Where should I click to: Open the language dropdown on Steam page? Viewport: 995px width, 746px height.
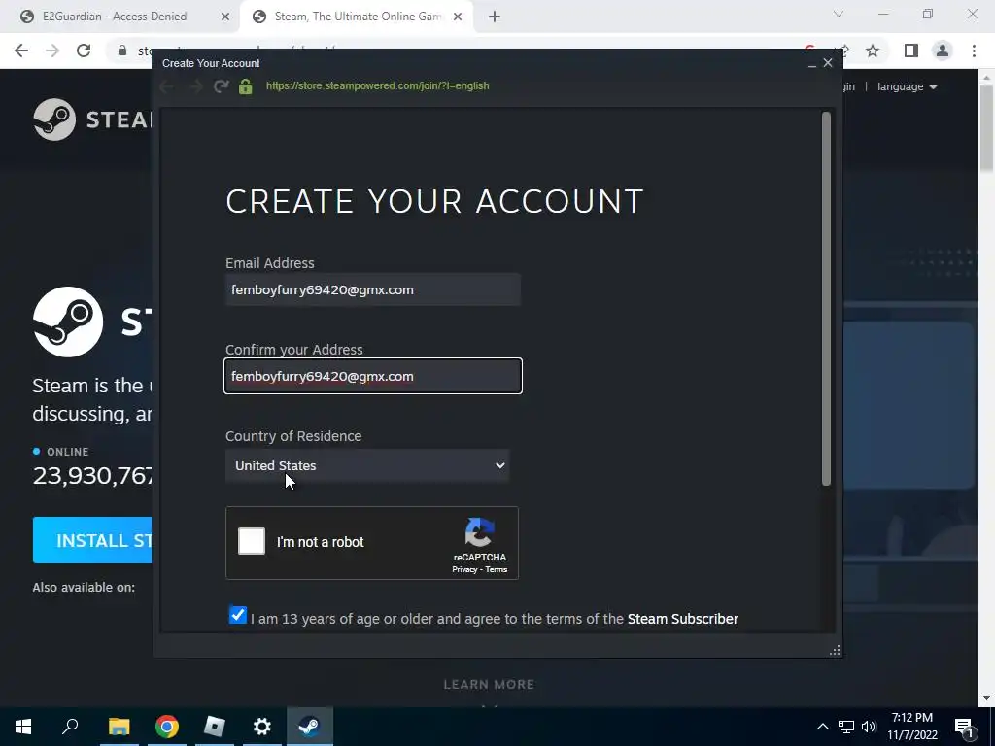click(907, 86)
